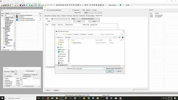Screen dimensions: 178x100
Task: Open the Settings gear on the taskbar
Action: [x=111, y=98]
